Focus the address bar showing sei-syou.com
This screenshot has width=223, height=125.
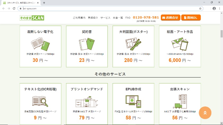click(110, 8)
